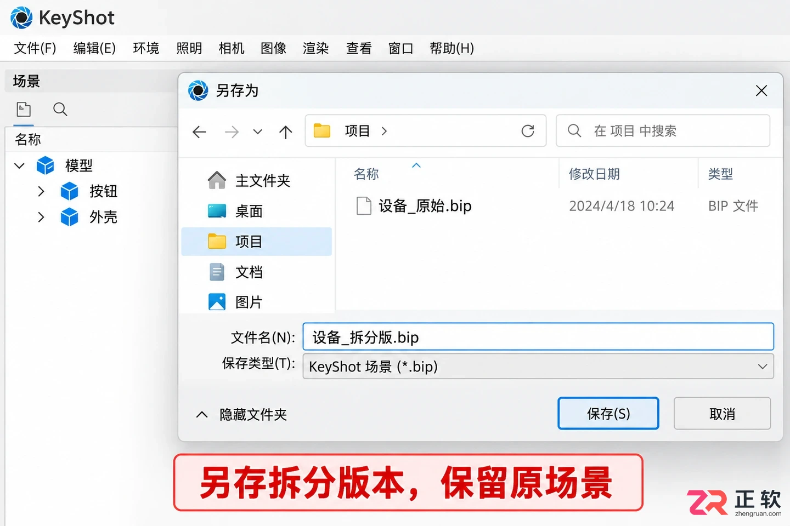Expand the 按钮 tree node

point(41,191)
